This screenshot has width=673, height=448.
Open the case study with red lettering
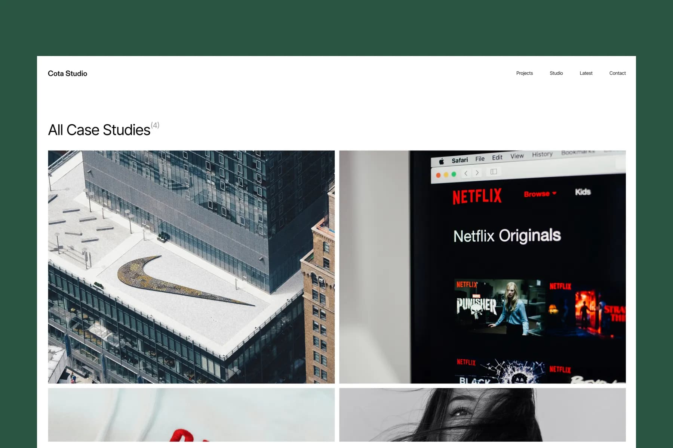(x=191, y=415)
